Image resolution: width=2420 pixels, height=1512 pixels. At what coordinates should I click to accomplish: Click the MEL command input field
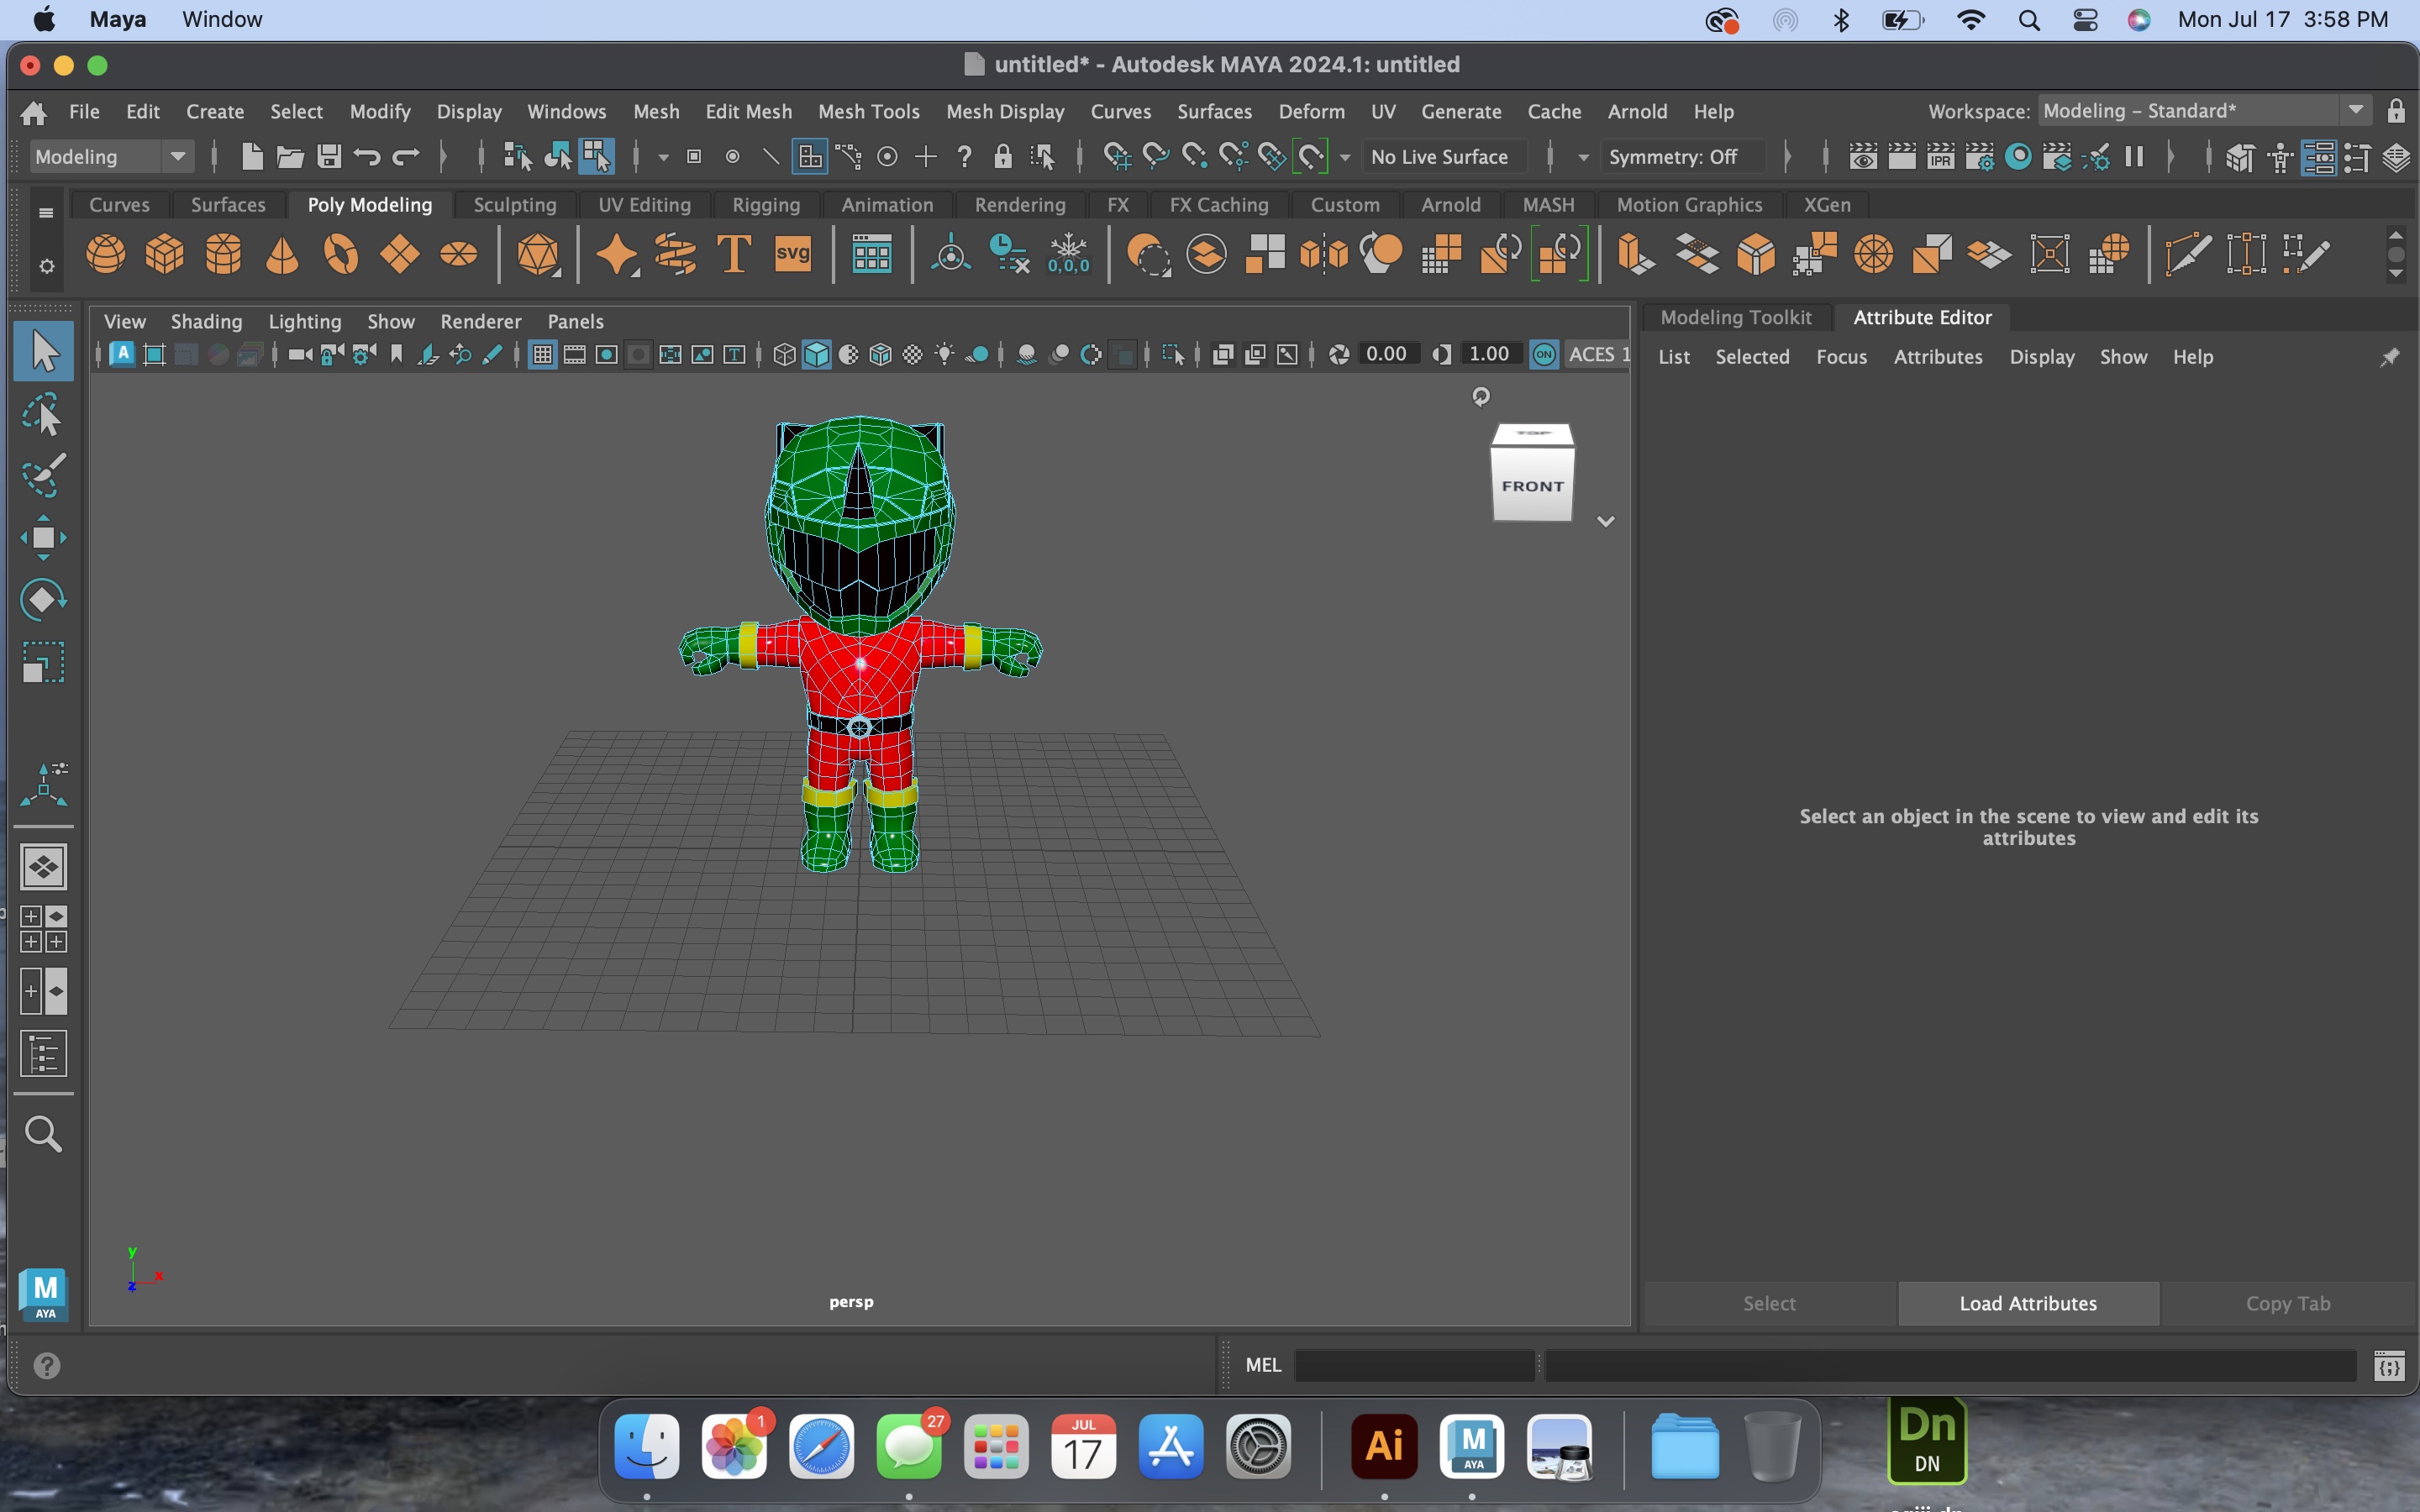(x=1414, y=1365)
